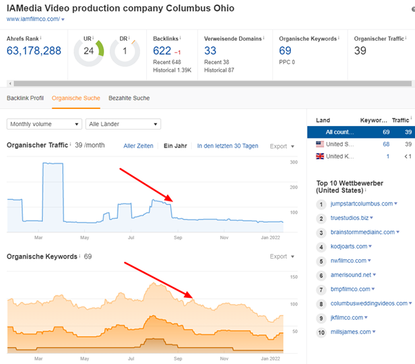Click the Backlinks info icon
This screenshot has height=364, width=415.
[180, 38]
